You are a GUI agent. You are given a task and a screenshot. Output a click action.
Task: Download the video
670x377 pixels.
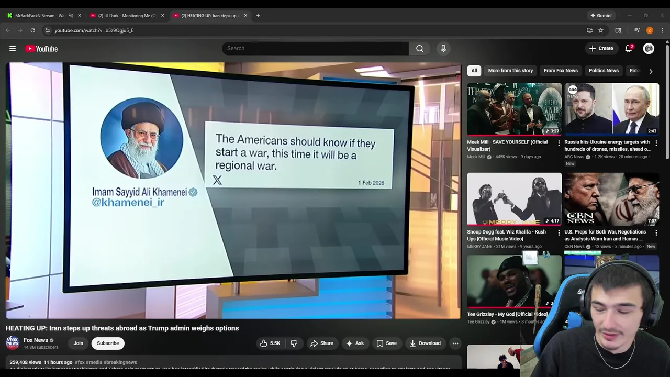pyautogui.click(x=425, y=343)
